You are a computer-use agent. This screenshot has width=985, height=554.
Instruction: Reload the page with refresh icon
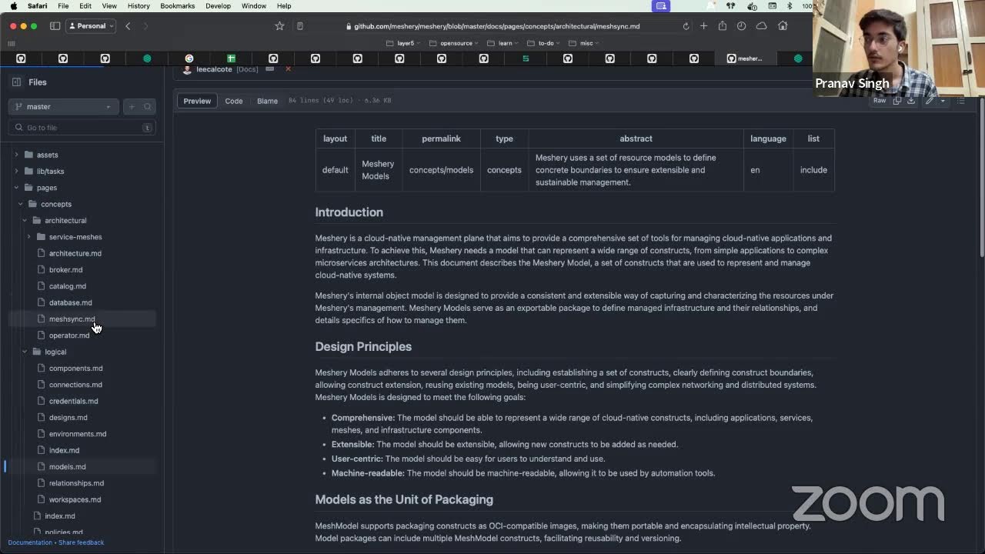[686, 26]
